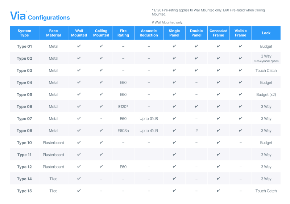290x204 pixels.
Task: Click the Euro cylinder option note
Action: tap(266, 61)
